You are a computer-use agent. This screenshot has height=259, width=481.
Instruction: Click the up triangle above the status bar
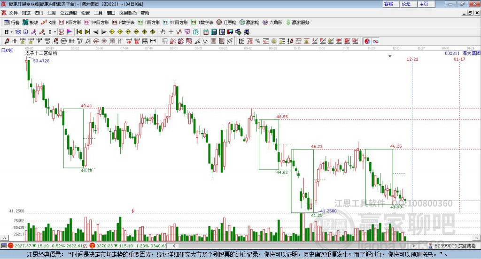(x=4, y=238)
